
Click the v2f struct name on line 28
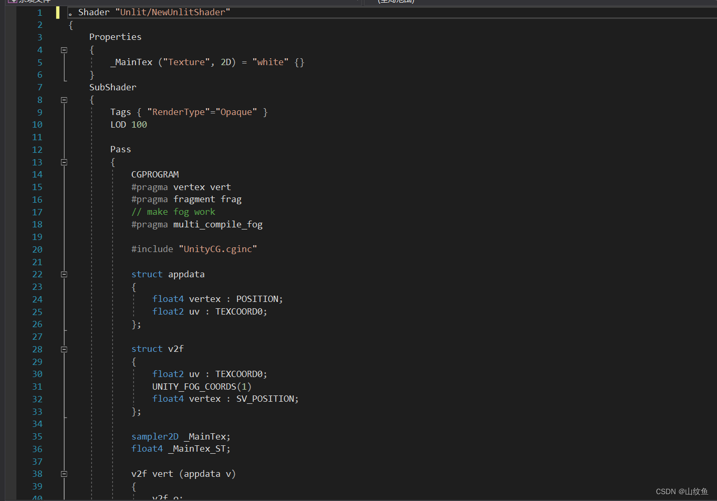click(176, 349)
